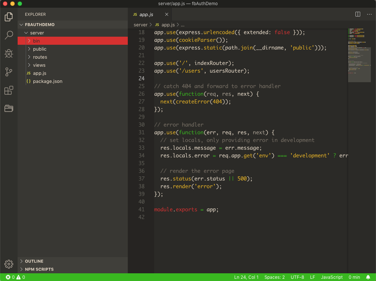
Task: Select the app.js editor tab
Action: [x=146, y=14]
